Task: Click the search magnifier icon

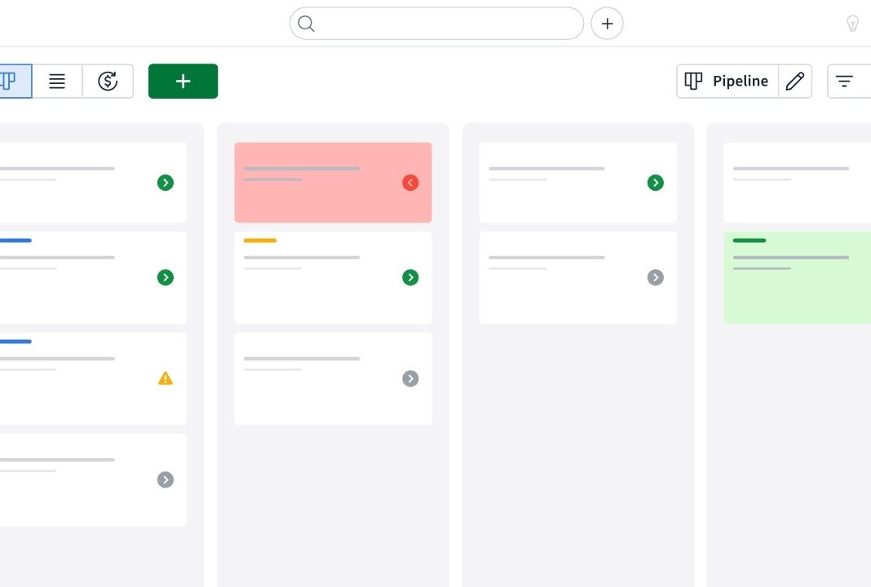Action: (x=306, y=24)
